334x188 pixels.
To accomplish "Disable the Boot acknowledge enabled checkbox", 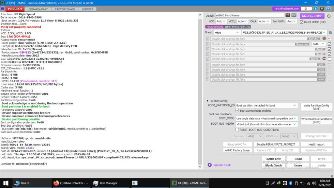I will coord(237,110).
